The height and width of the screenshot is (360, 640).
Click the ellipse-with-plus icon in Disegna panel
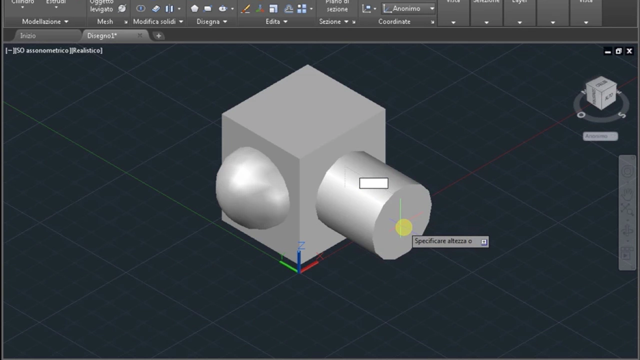(223, 8)
